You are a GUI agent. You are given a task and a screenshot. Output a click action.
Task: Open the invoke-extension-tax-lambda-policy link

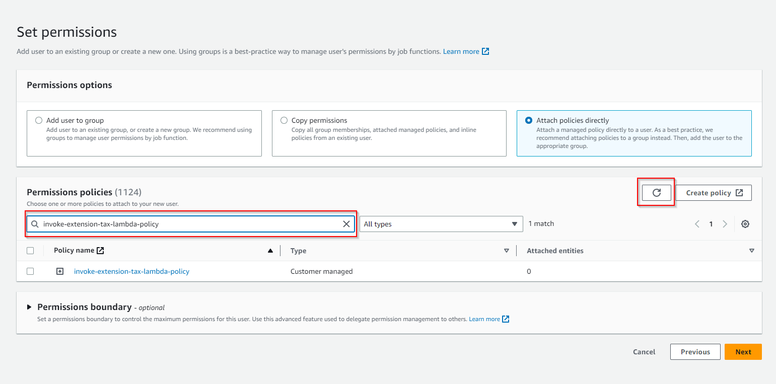tap(131, 271)
